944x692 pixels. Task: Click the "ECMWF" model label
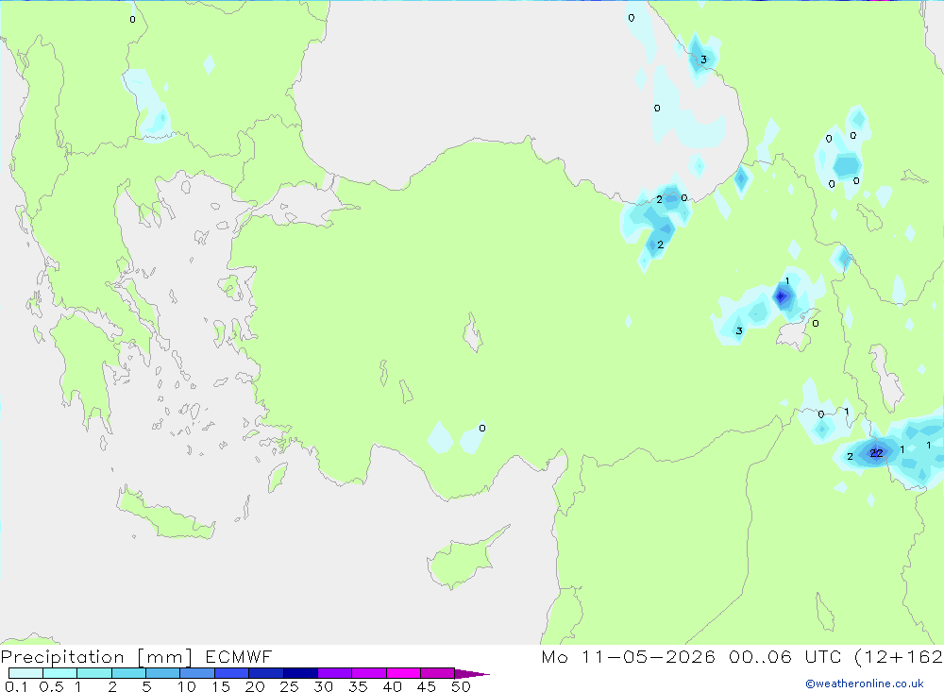(239, 656)
